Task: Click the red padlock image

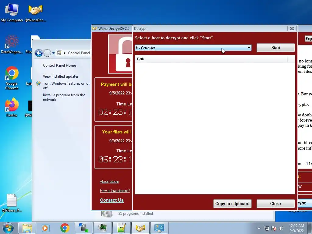Action: [120, 54]
